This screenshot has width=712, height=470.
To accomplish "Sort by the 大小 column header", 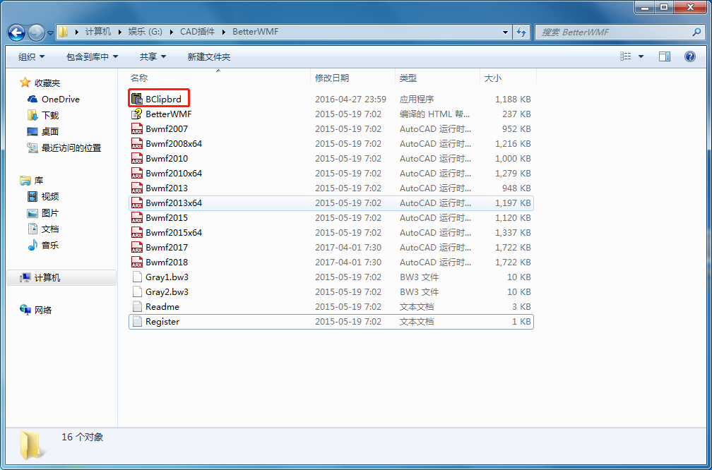I will 508,78.
